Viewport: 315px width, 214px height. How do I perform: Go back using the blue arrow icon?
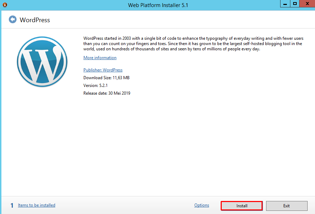click(13, 19)
